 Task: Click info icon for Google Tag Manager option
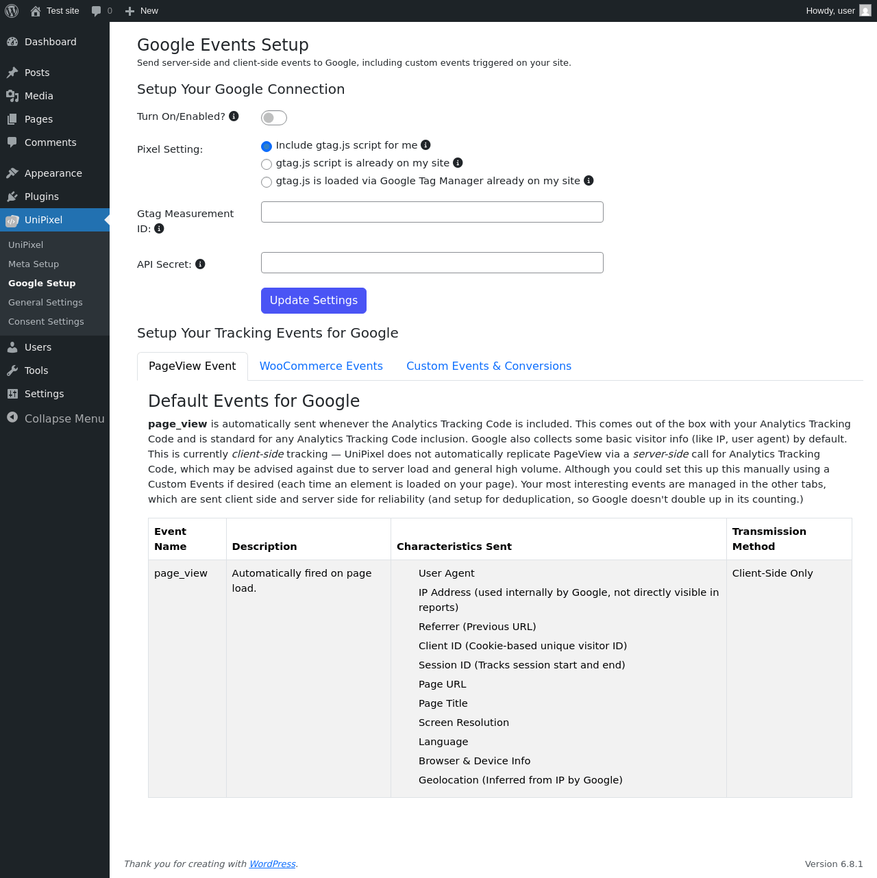tap(589, 180)
